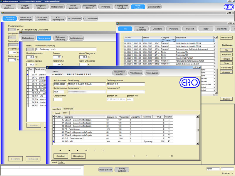235x176 pixels.
Task: Click the ERO logo inside the article window
Action: [189, 83]
